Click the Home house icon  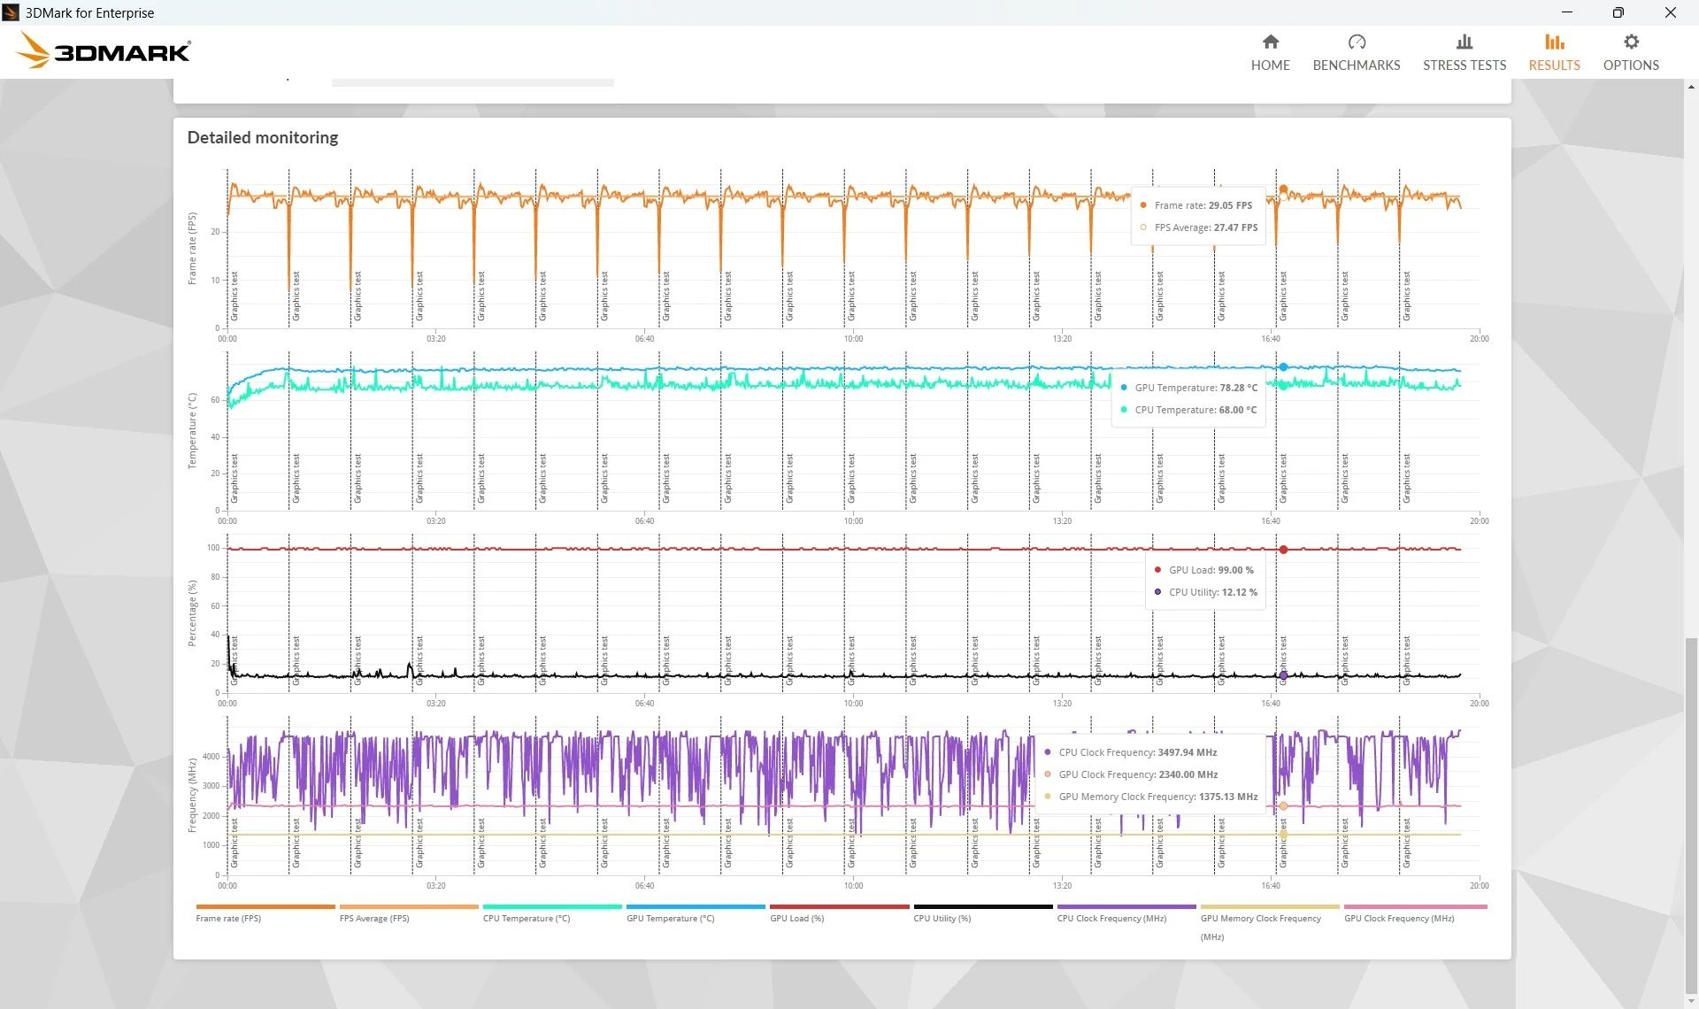(x=1270, y=42)
